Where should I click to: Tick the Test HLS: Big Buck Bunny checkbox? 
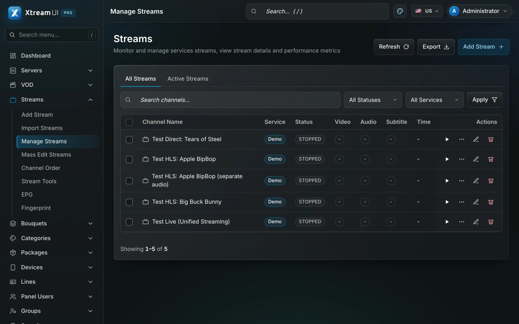[x=129, y=202]
